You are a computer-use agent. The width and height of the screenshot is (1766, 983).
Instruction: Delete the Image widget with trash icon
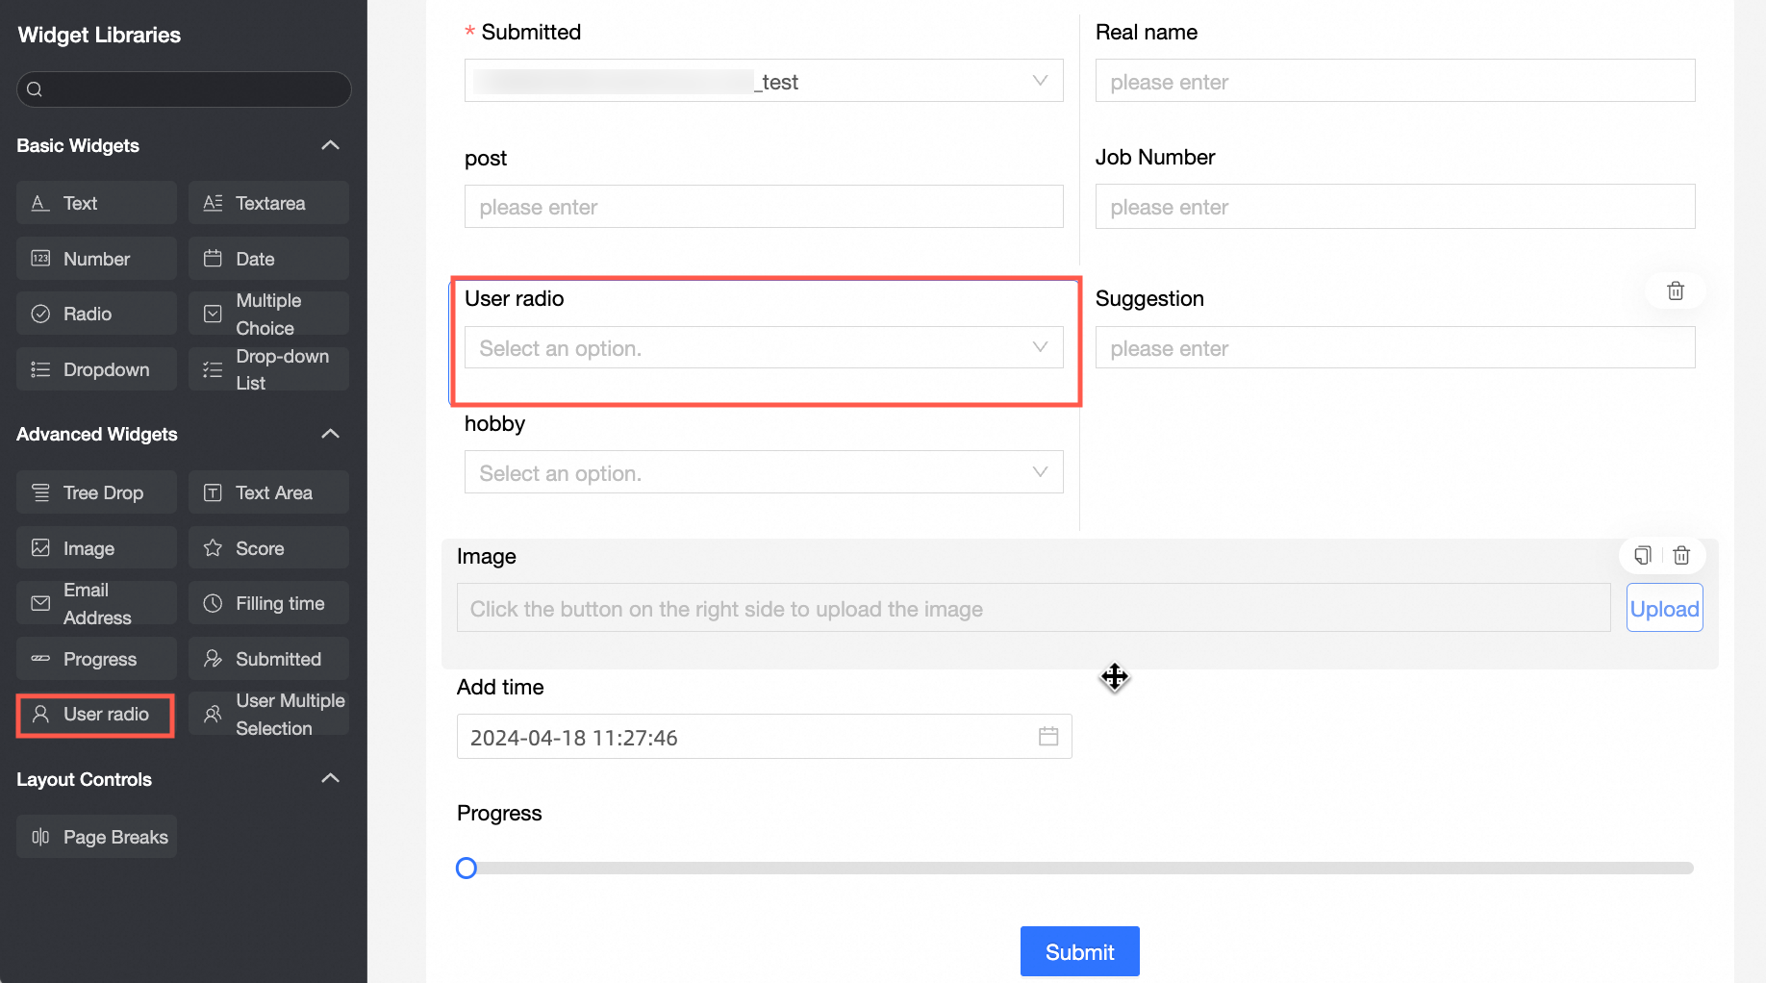(1681, 555)
